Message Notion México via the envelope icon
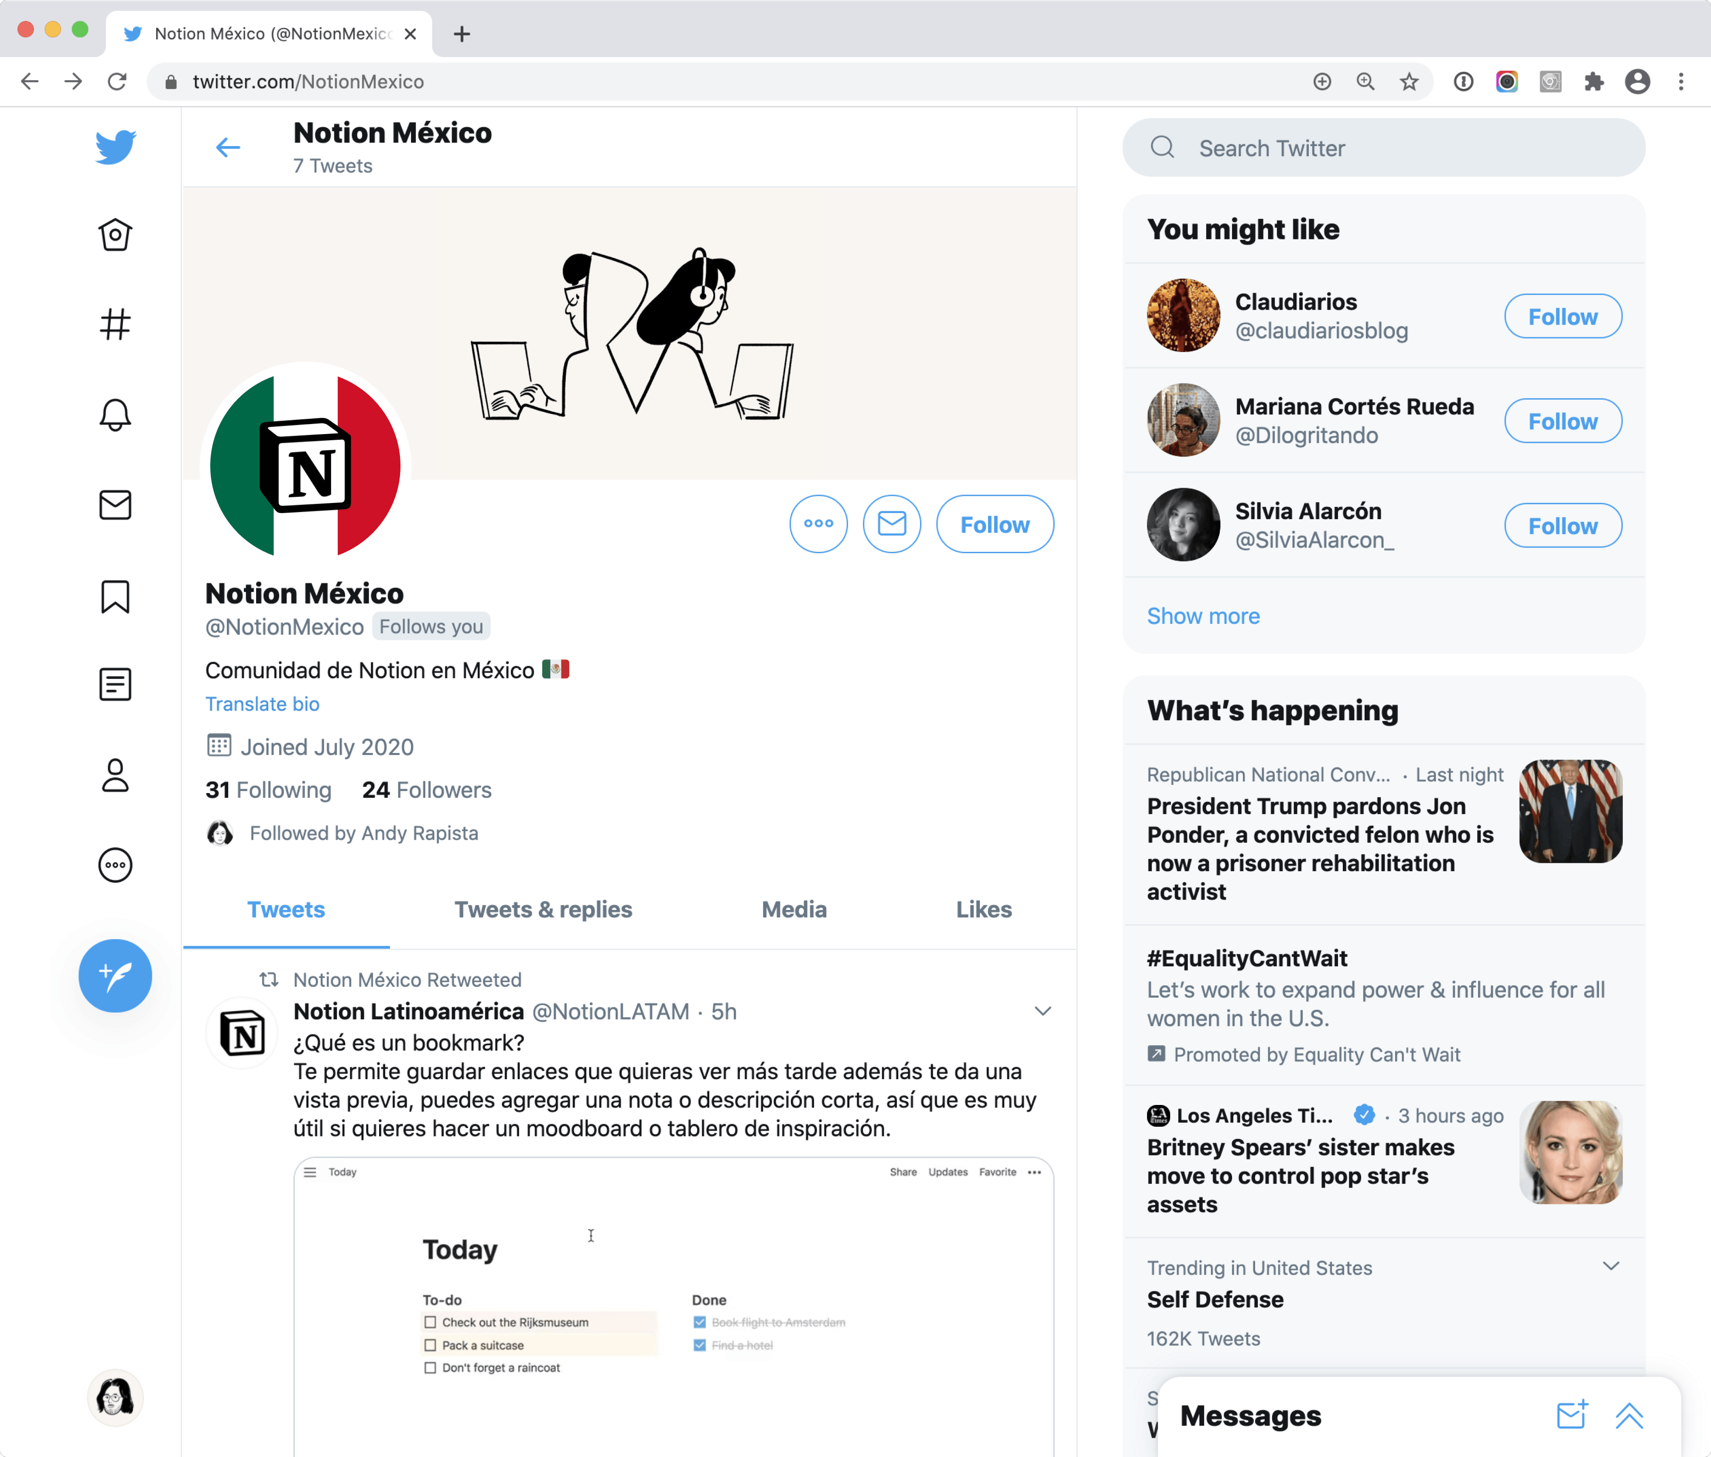 (891, 523)
